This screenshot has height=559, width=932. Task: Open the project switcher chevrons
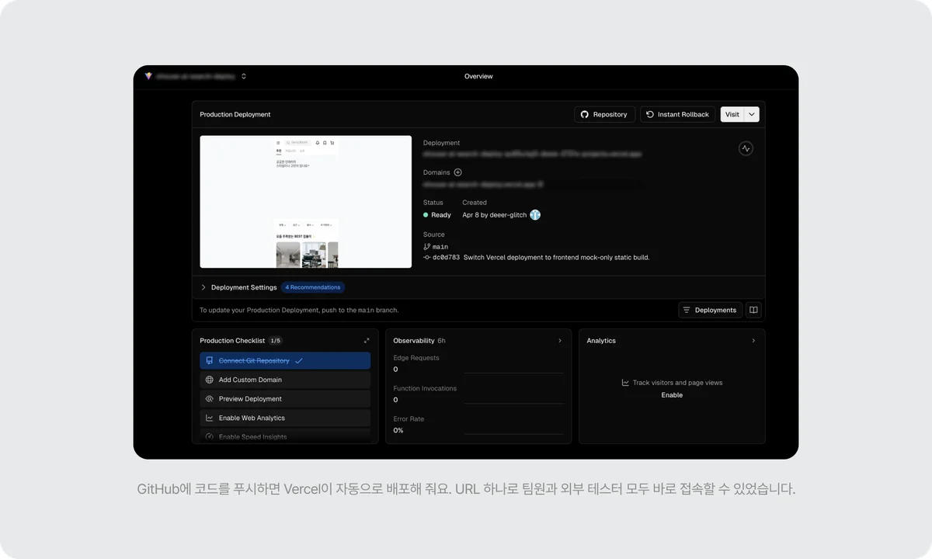244,76
